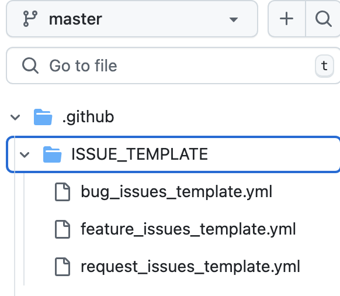Click the git branch icon beside master

[30, 19]
